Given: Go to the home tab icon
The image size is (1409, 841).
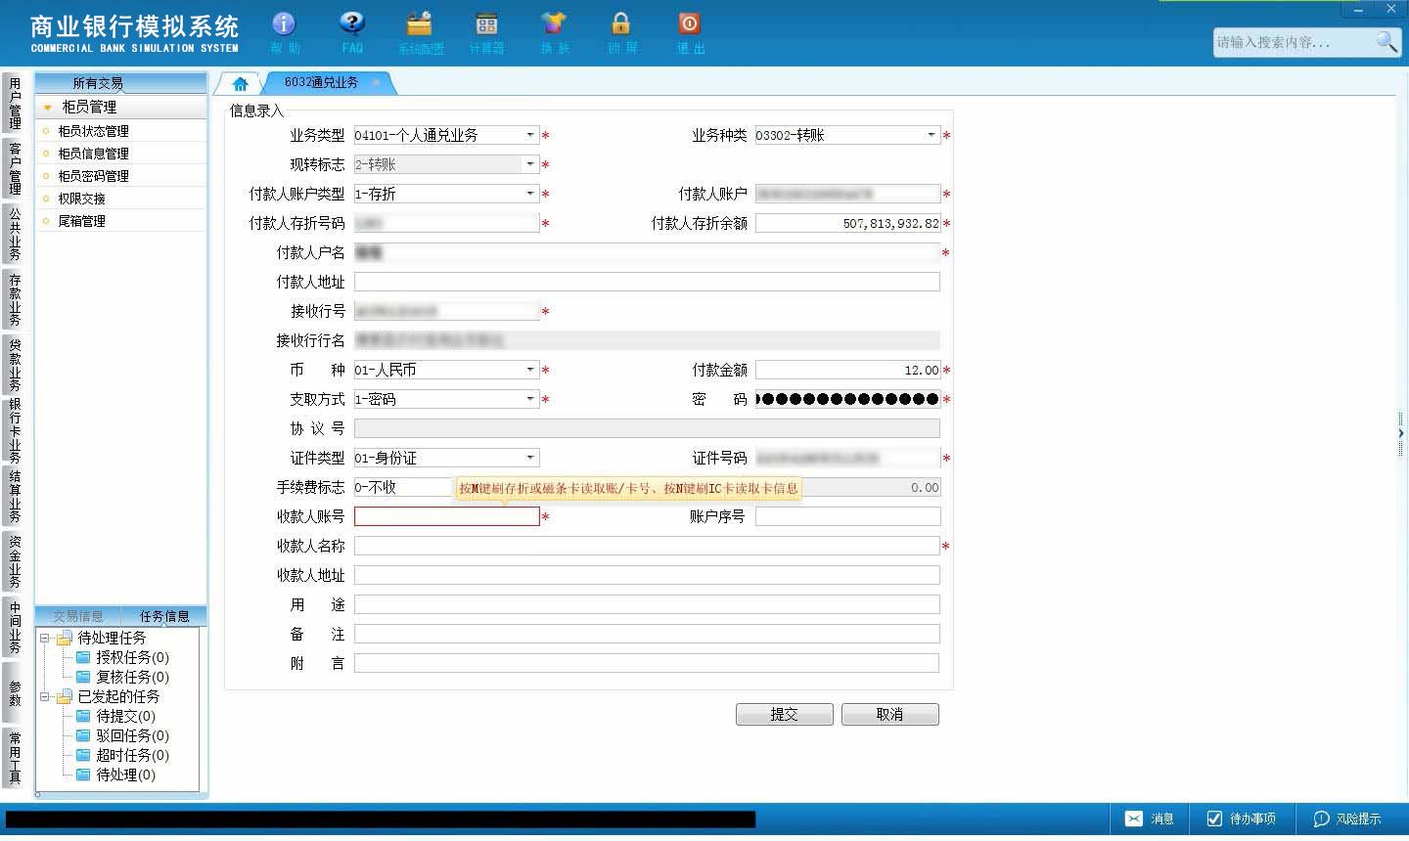Looking at the screenshot, I should (x=240, y=83).
